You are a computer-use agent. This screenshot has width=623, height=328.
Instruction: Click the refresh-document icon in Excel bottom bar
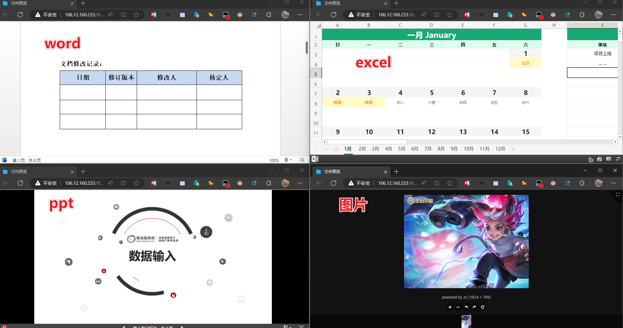click(x=591, y=159)
